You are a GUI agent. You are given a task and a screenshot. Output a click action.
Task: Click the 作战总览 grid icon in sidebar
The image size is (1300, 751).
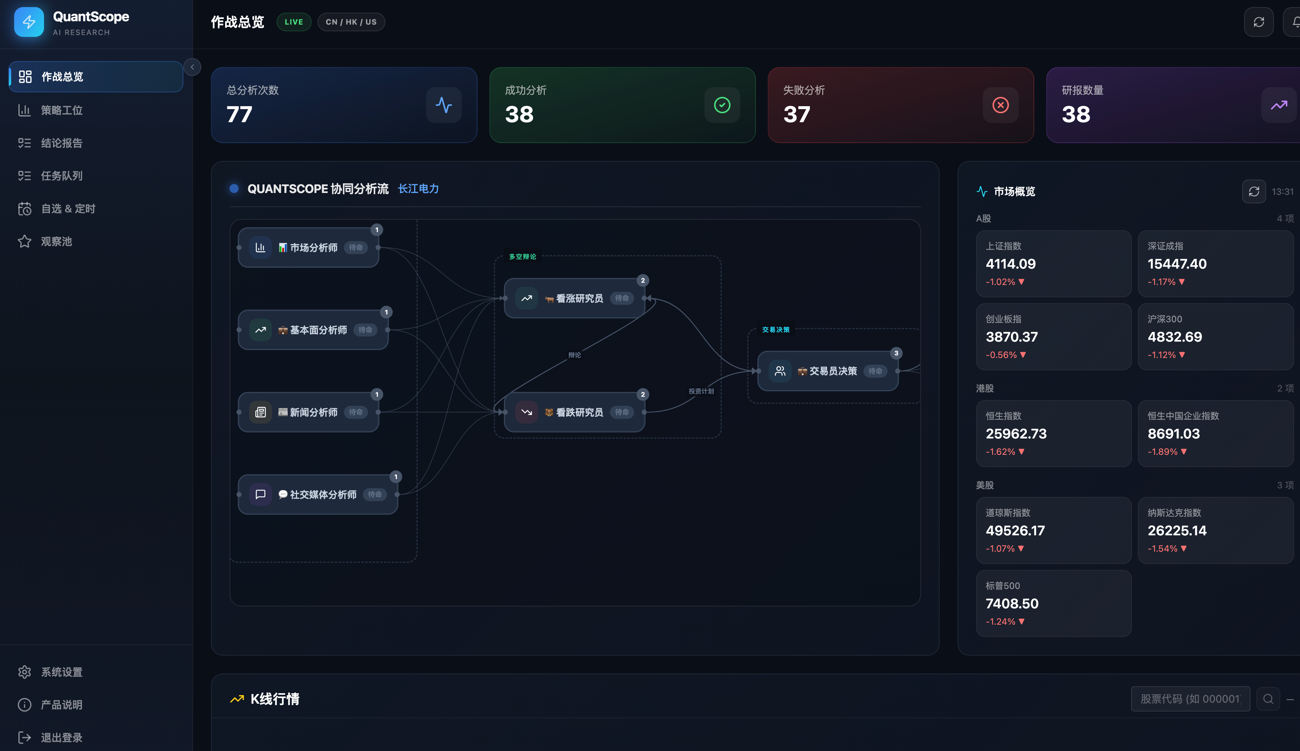click(25, 77)
